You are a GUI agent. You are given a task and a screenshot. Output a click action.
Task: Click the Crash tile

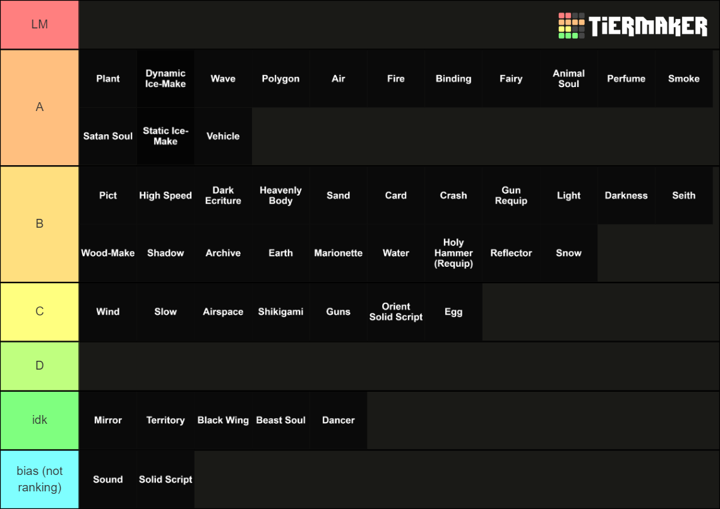click(453, 196)
